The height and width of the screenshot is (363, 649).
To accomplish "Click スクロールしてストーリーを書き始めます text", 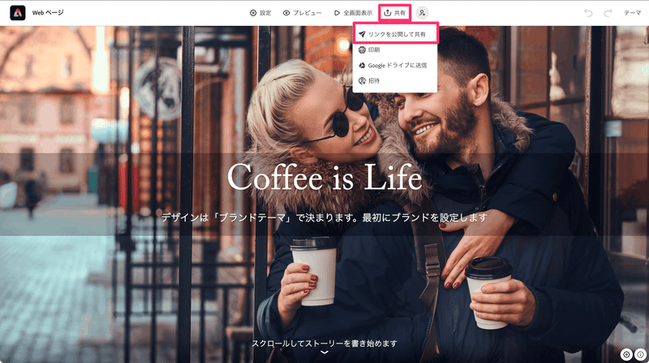I will 324,344.
